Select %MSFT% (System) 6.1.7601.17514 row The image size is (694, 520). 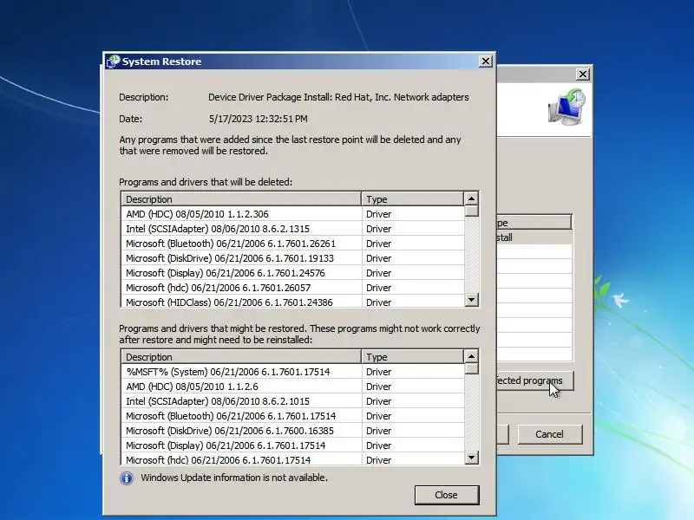292,372
